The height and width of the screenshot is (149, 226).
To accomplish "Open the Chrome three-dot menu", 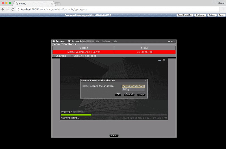I will pos(223,9).
